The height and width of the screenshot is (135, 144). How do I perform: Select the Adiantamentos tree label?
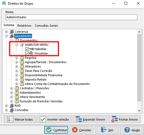30,93
